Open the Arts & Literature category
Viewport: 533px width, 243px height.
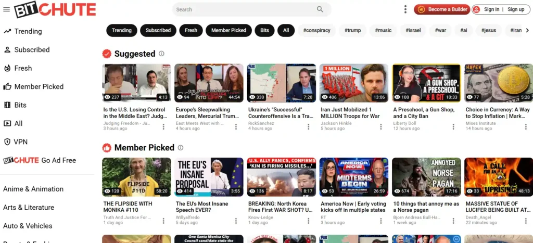[x=29, y=207]
